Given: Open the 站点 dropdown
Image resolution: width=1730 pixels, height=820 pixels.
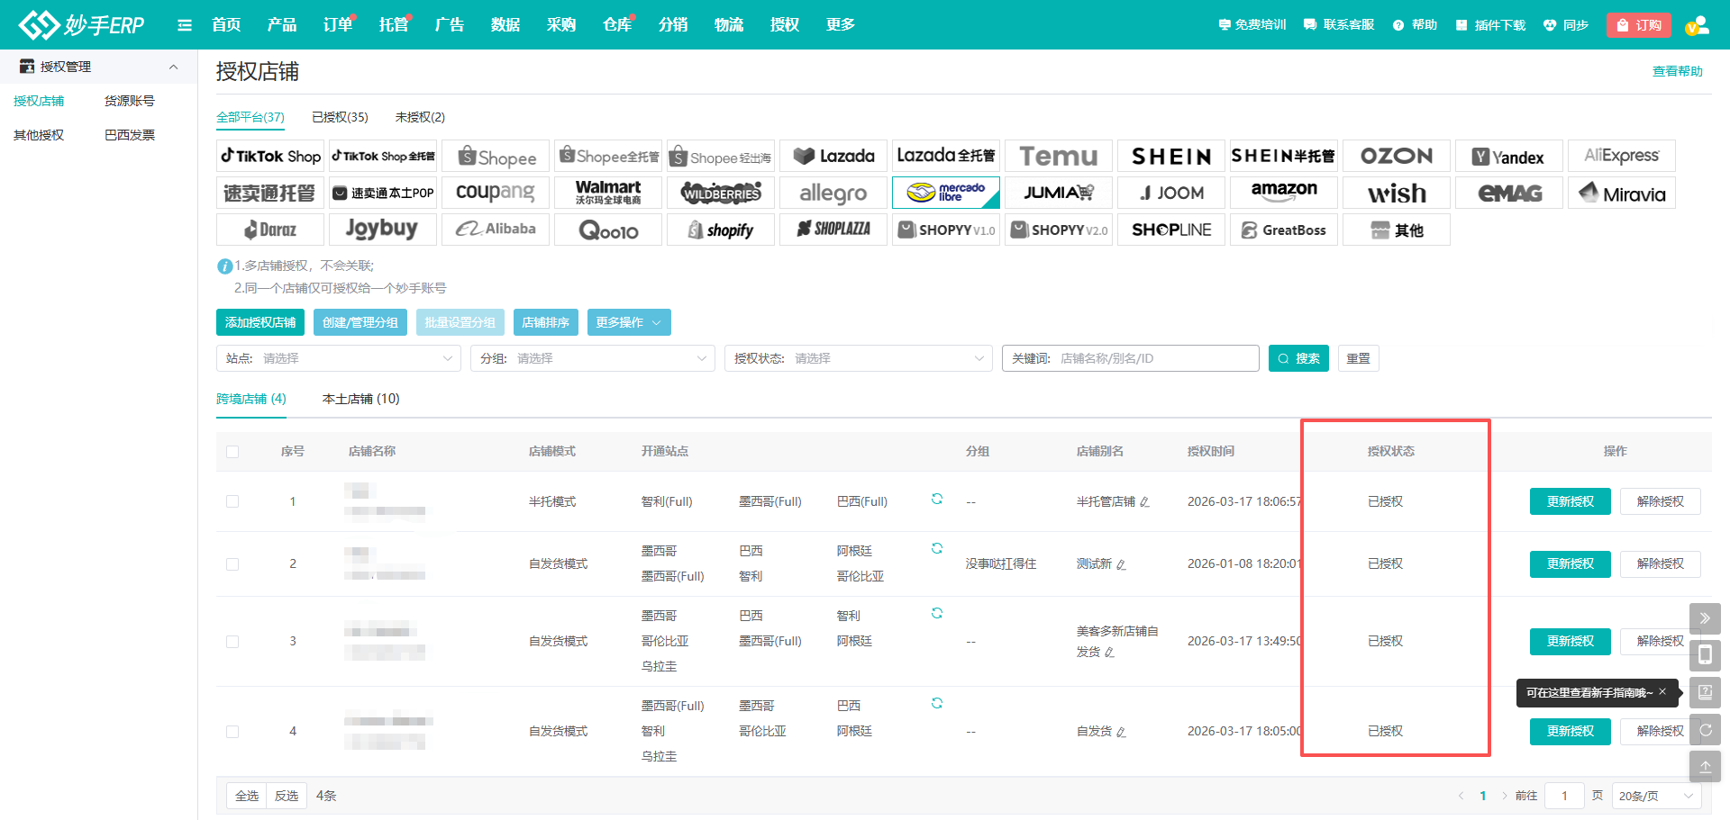Looking at the screenshot, I should pyautogui.click(x=339, y=358).
